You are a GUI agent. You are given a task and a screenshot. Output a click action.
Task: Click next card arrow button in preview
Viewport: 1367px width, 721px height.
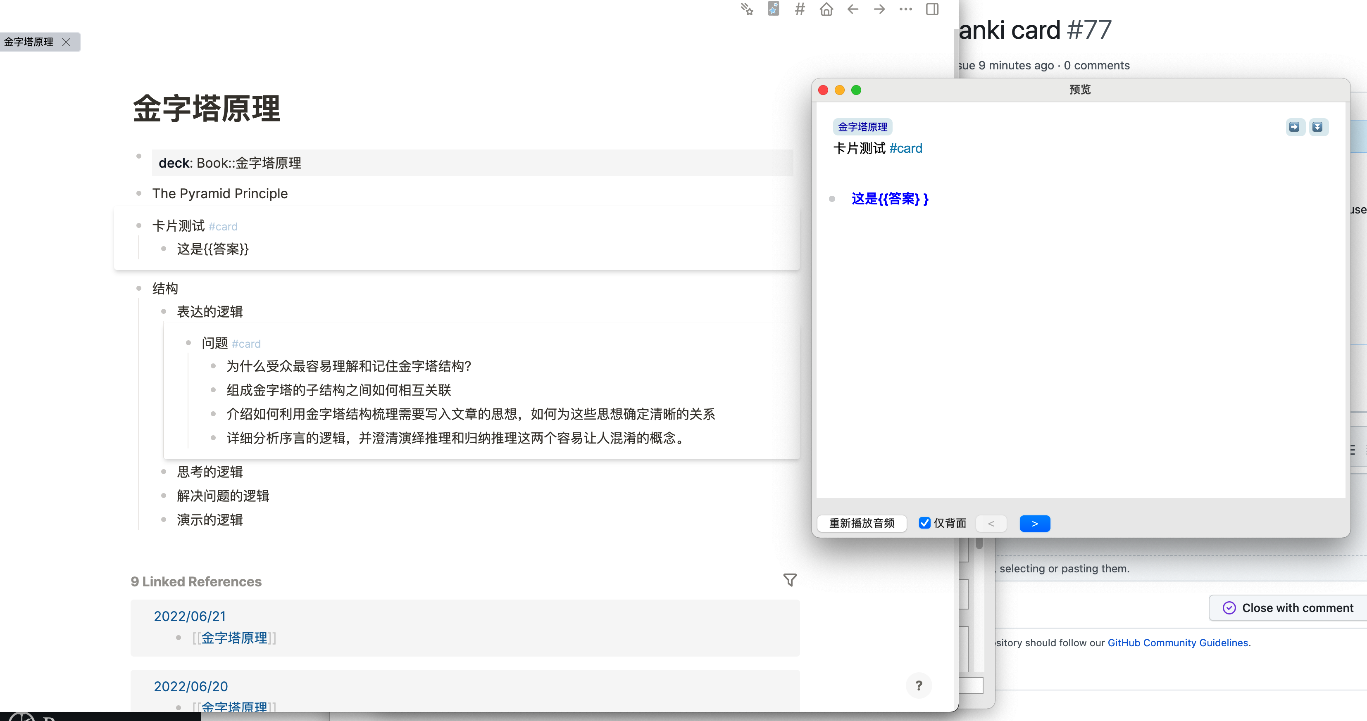tap(1034, 523)
